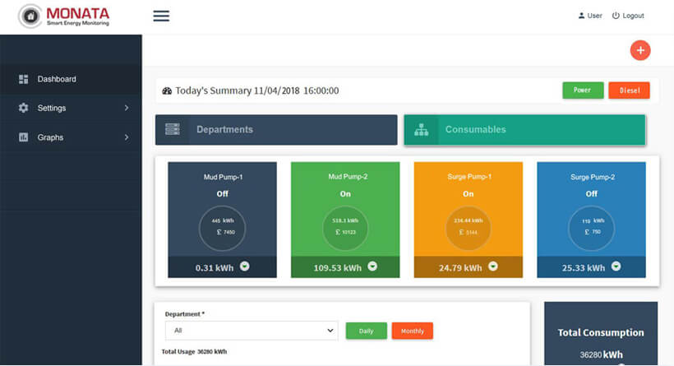Click the Logout power icon

coord(616,16)
